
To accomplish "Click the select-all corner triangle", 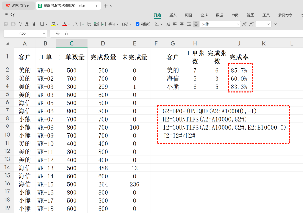I will coord(7,44).
